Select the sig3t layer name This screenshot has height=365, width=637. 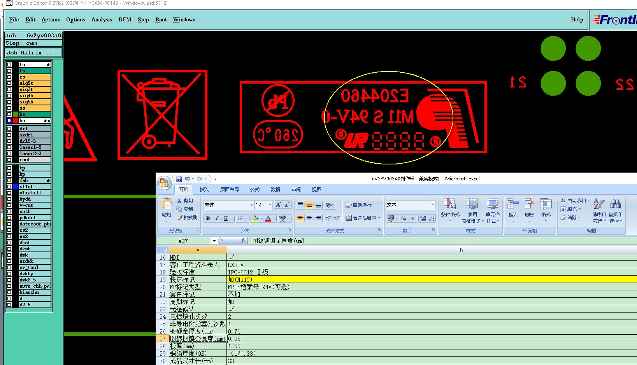[x=35, y=89]
